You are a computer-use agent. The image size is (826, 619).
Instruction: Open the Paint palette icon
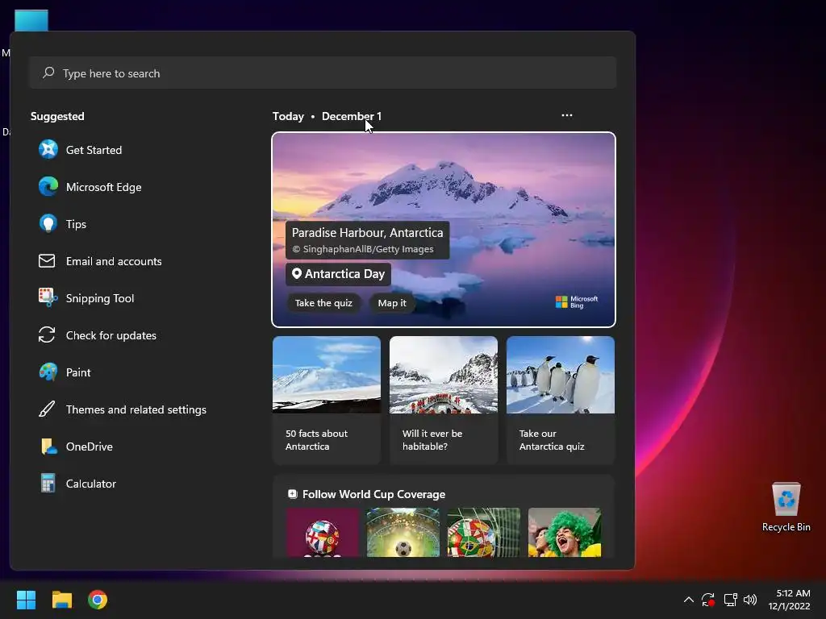[x=48, y=372]
